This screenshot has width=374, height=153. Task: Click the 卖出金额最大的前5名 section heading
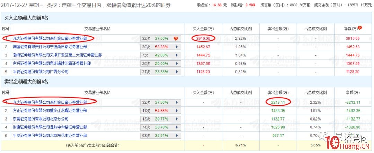(x=26, y=82)
